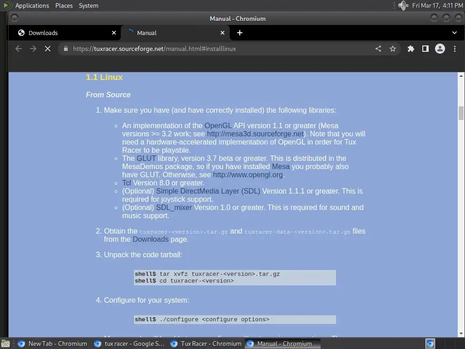Image resolution: width=465 pixels, height=349 pixels.
Task: Open the Applications menu
Action: [32, 5]
